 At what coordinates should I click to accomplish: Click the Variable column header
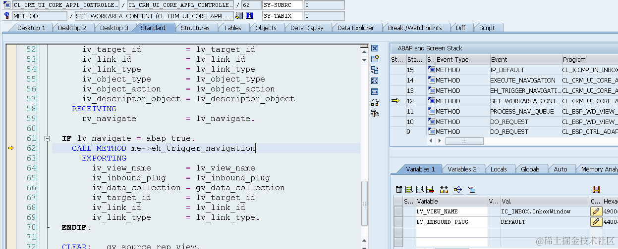(x=451, y=201)
